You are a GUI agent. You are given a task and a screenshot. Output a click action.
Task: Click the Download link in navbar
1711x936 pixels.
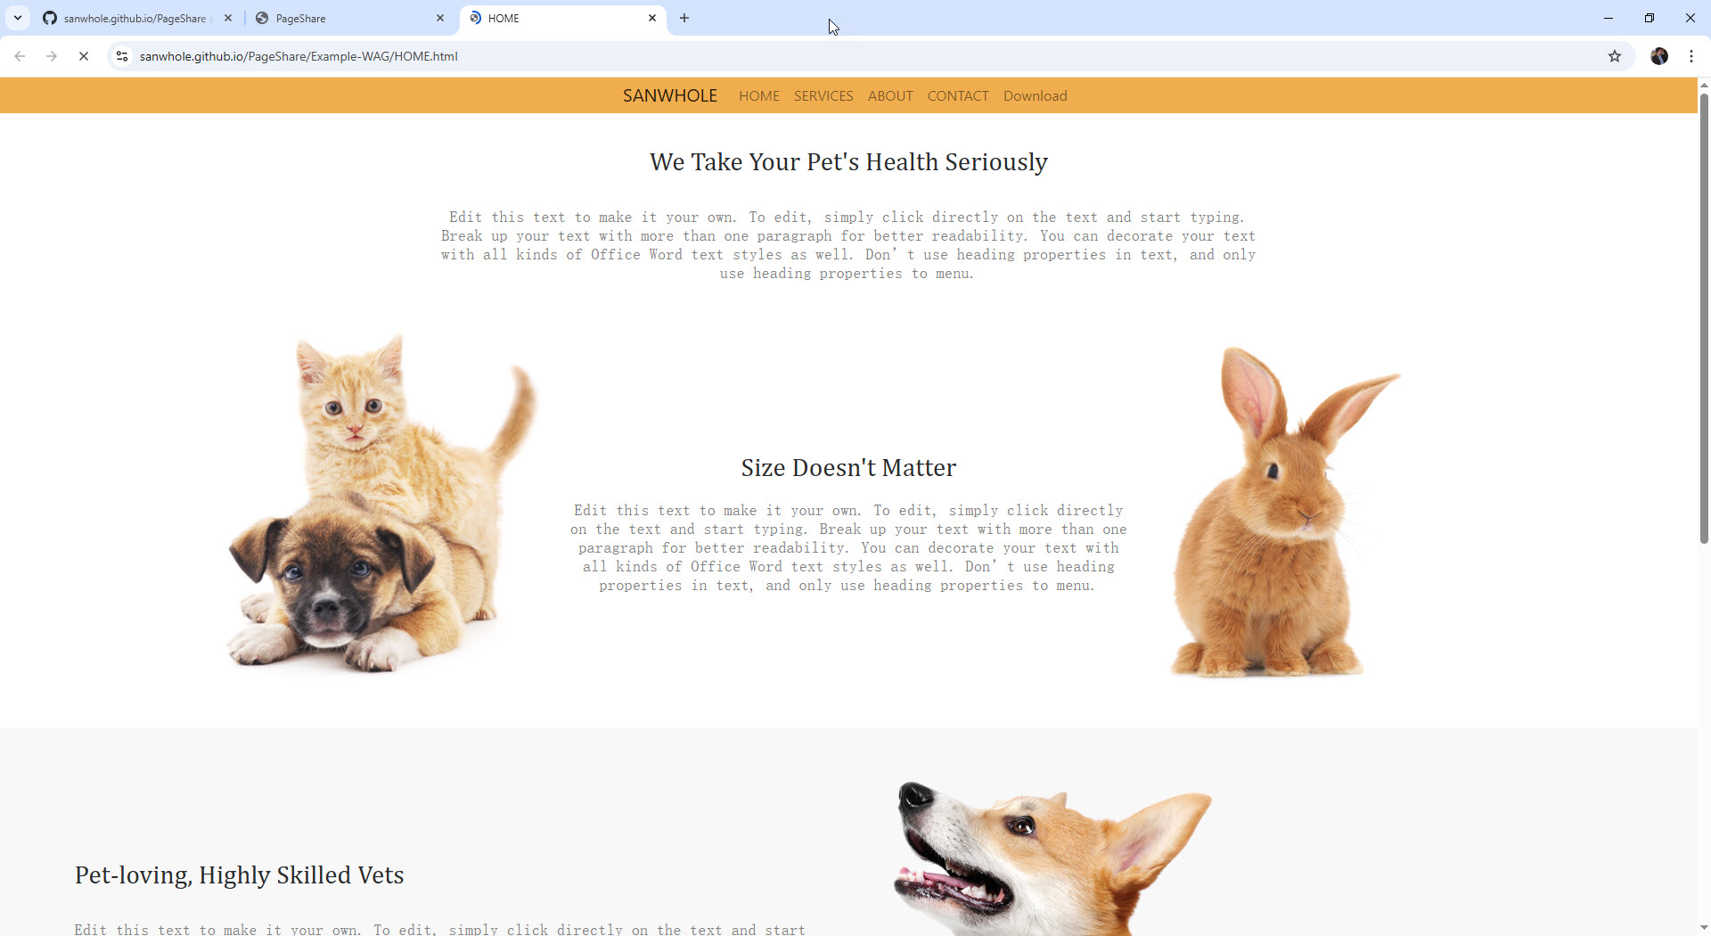click(x=1035, y=96)
